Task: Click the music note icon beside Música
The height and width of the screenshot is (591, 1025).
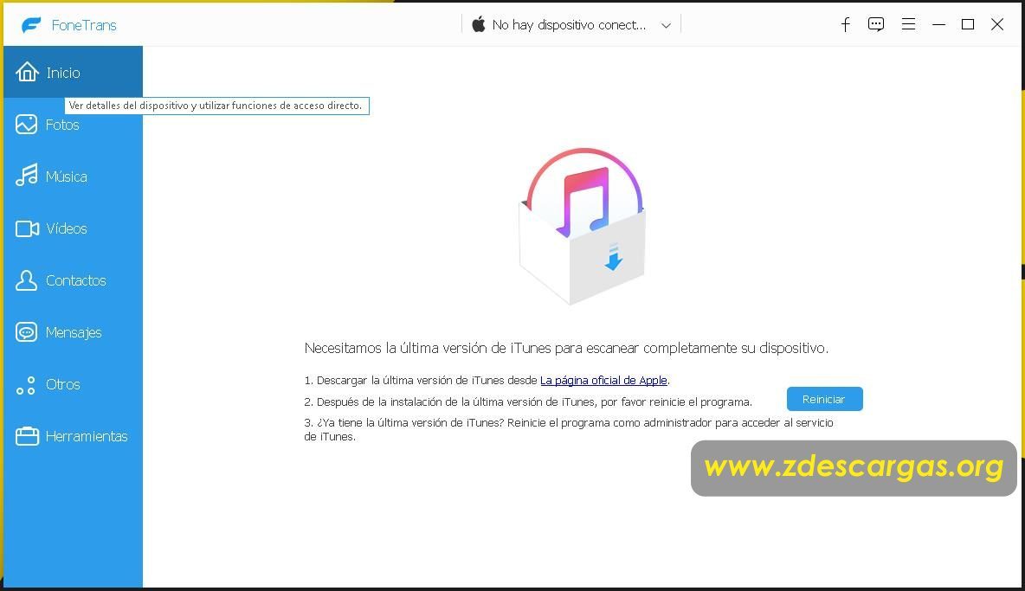Action: pyautogui.click(x=27, y=175)
